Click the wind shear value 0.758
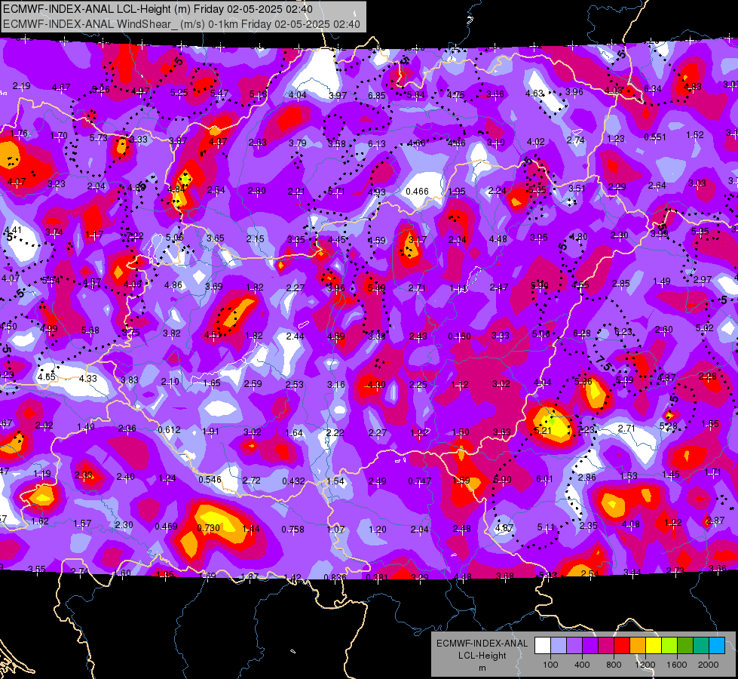 click(x=292, y=530)
